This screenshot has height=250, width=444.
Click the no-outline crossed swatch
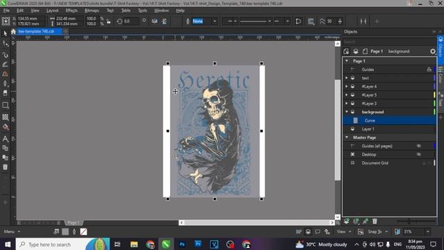tap(83, 232)
